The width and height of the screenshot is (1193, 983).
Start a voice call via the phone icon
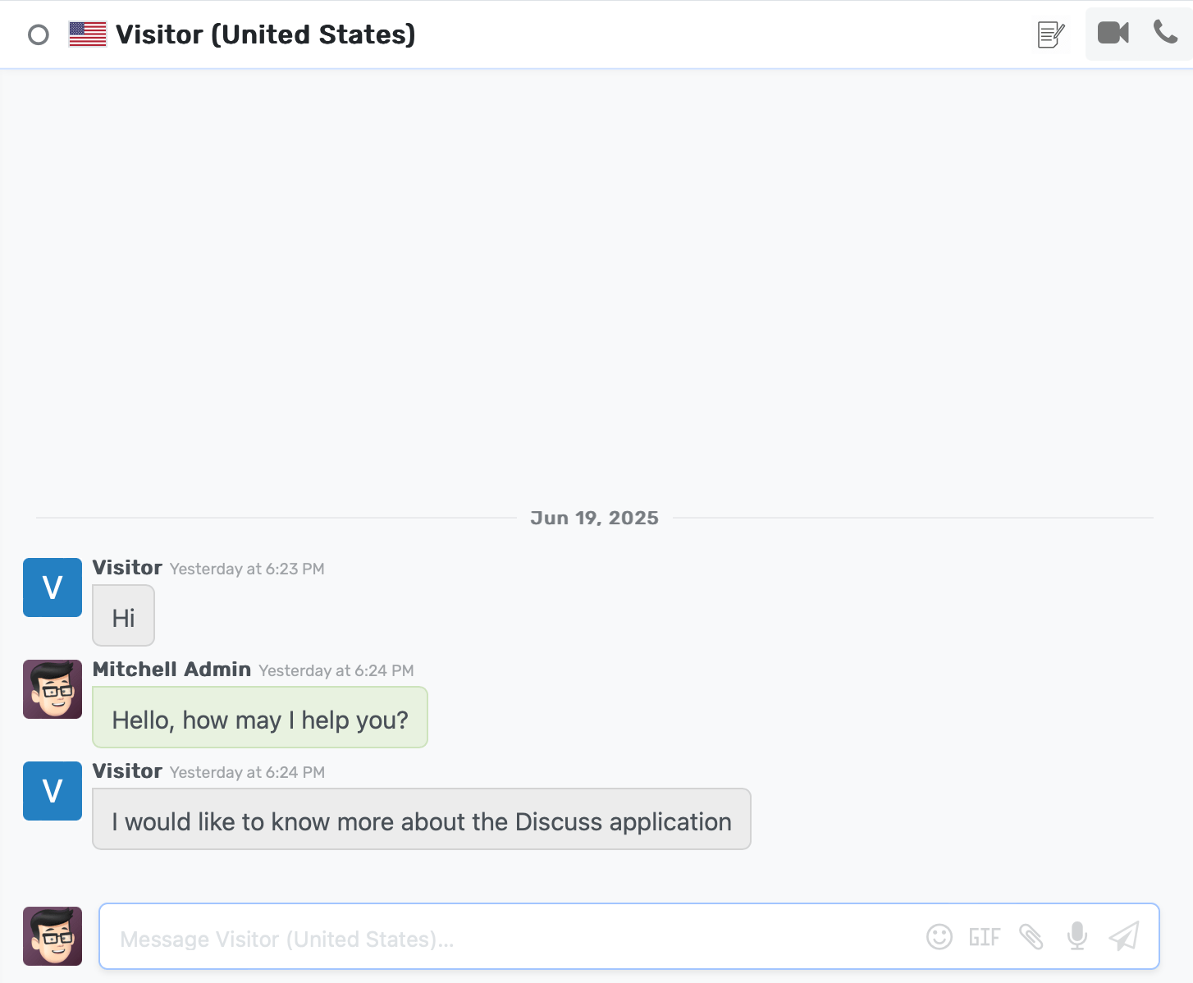[1166, 34]
